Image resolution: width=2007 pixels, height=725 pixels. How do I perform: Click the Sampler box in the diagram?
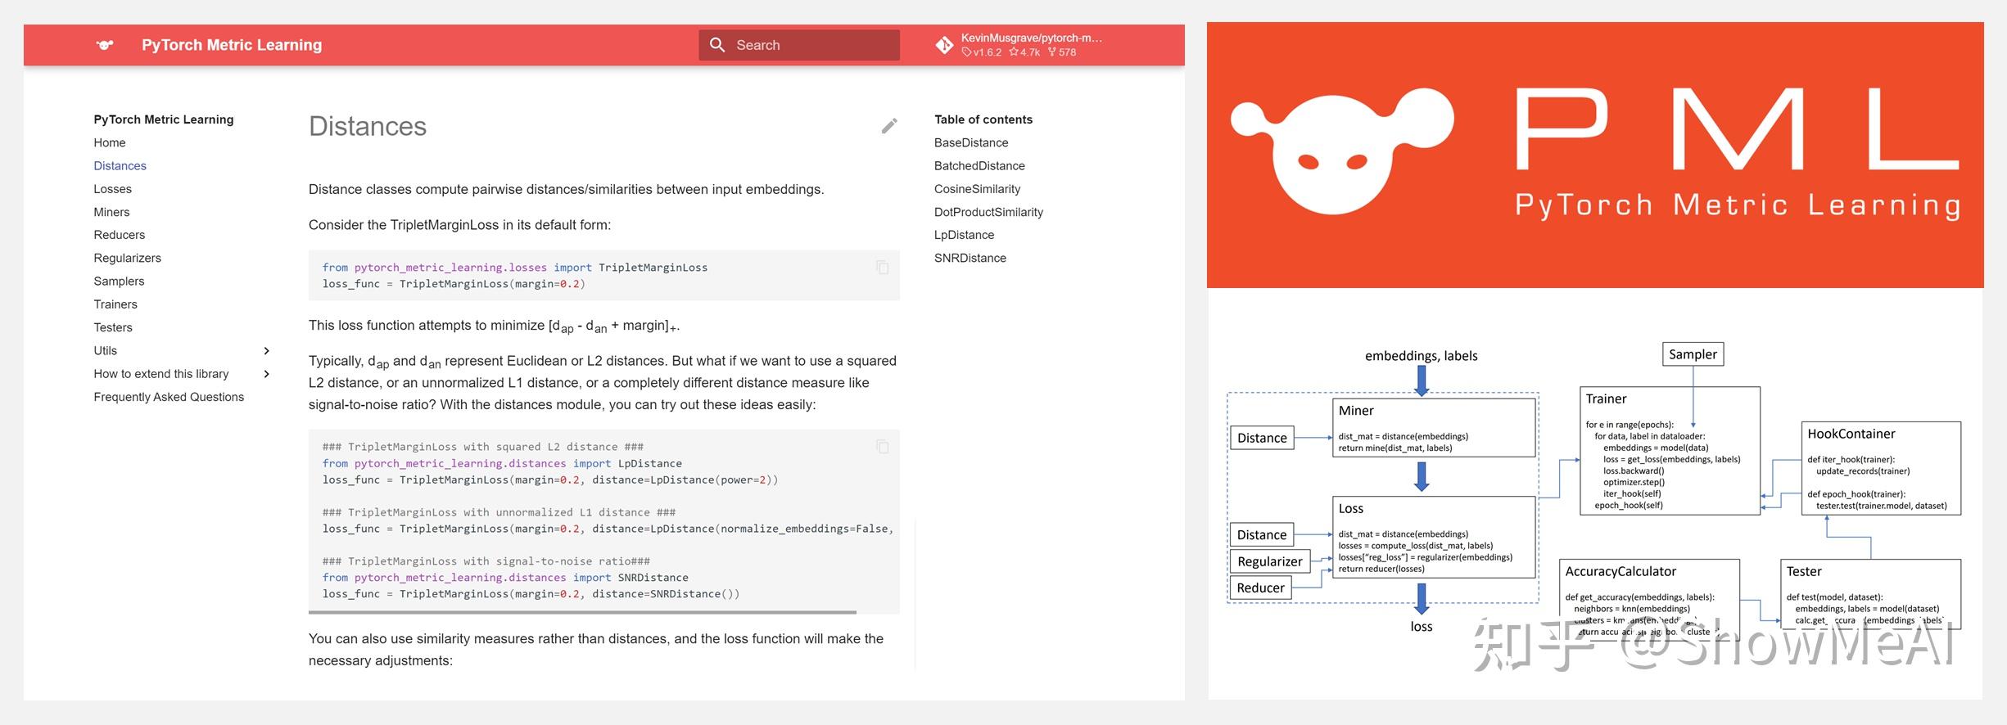(1693, 354)
